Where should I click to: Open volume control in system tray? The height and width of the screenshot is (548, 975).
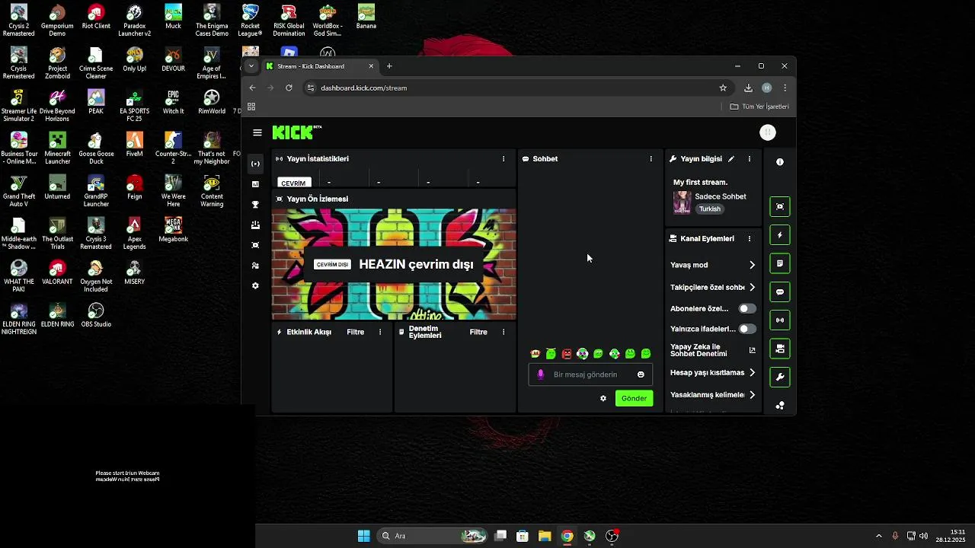pyautogui.click(x=923, y=536)
